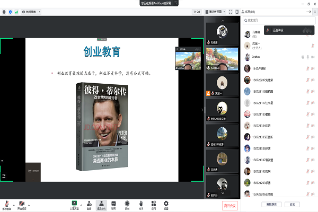Screen dimensions: 318x212
Task: Click camera icon in 150721336 row
Action: 313,148
